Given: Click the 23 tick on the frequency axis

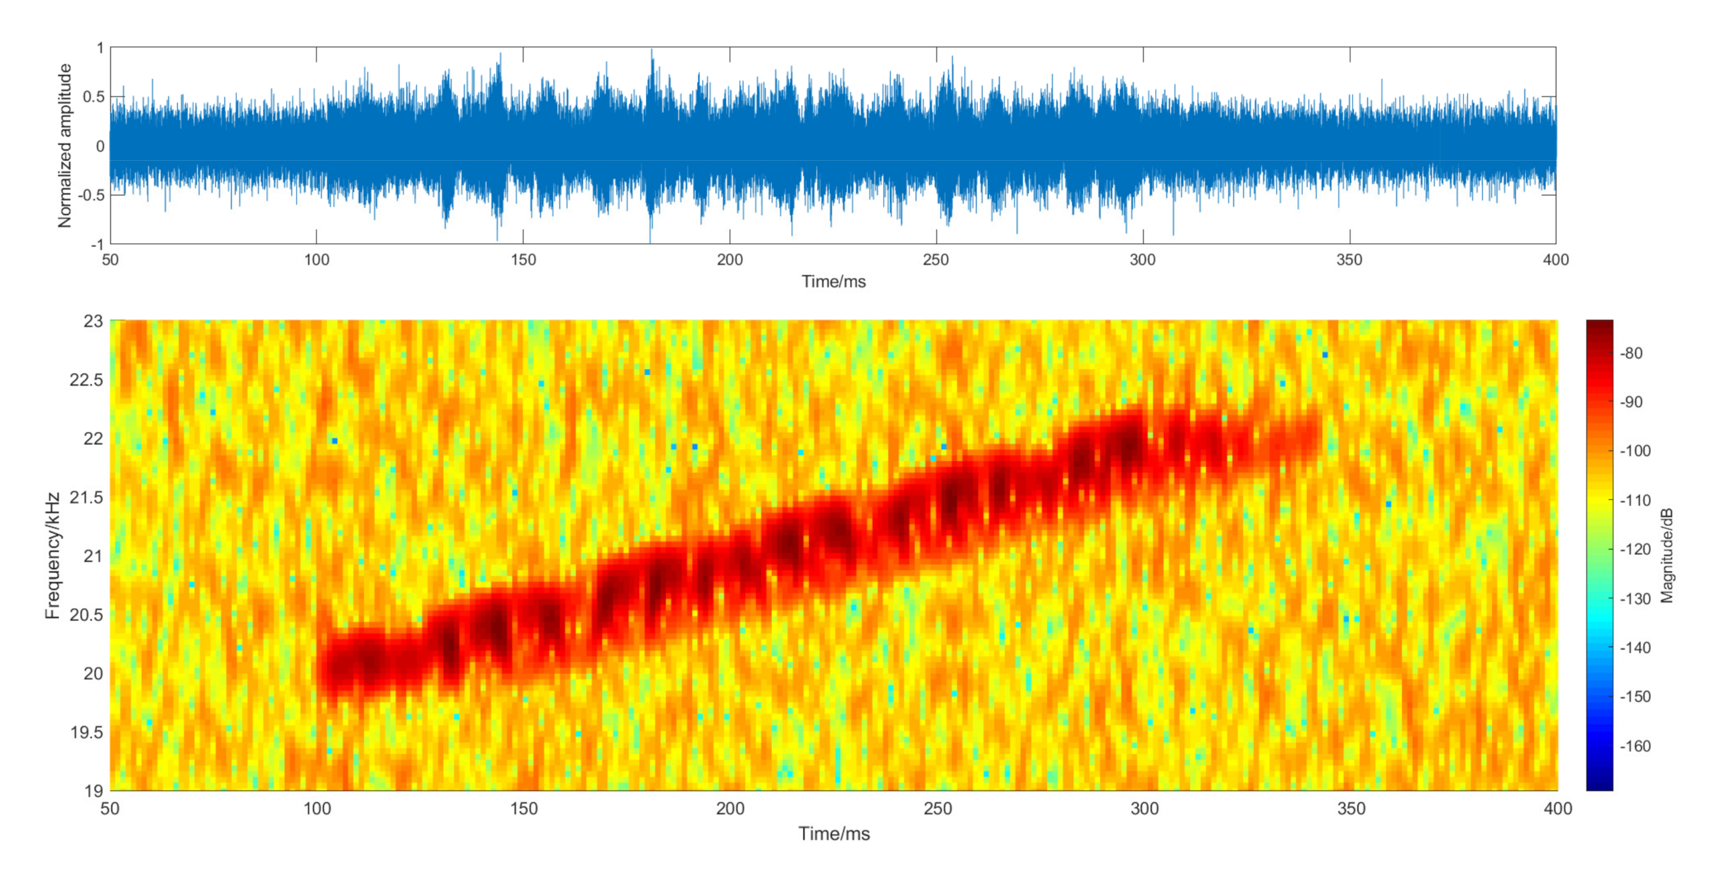Looking at the screenshot, I should pos(93,322).
